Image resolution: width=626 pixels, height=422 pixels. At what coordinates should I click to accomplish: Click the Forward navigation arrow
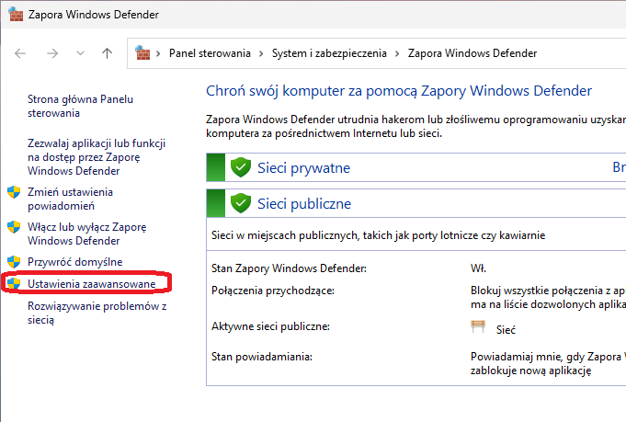52,53
